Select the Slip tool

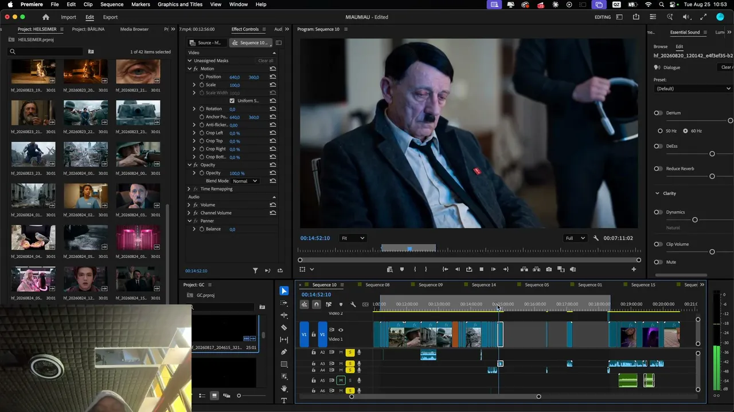[x=284, y=340]
